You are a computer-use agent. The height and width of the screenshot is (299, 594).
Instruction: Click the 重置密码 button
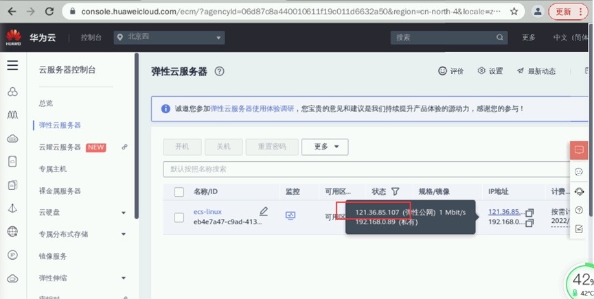pos(272,147)
